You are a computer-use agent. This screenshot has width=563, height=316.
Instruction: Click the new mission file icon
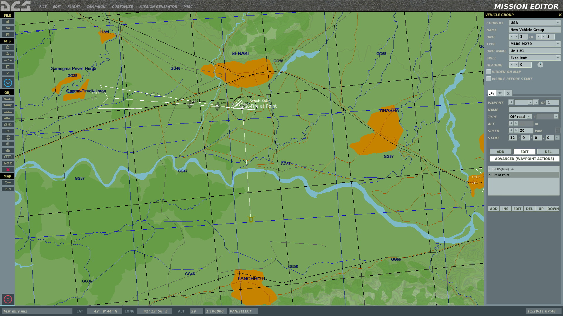pyautogui.click(x=8, y=22)
